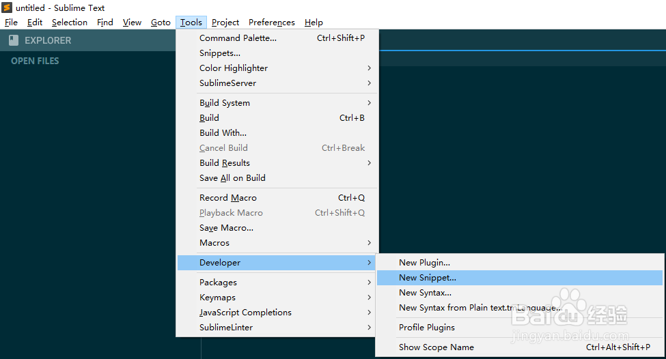Choose Save Macro... entry
This screenshot has height=359, width=666.
tap(277, 228)
